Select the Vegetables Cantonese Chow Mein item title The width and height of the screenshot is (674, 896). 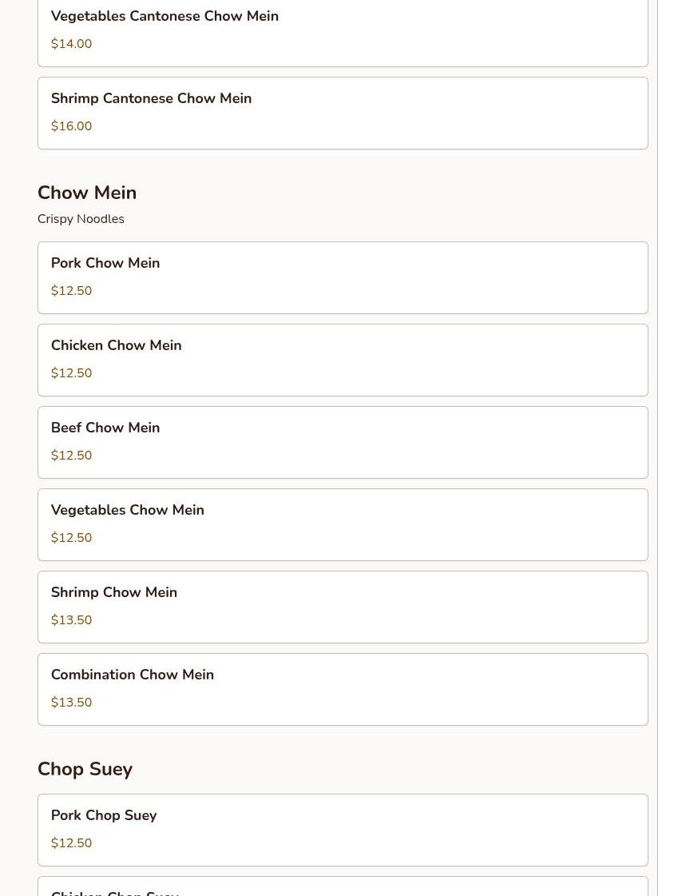tap(165, 16)
